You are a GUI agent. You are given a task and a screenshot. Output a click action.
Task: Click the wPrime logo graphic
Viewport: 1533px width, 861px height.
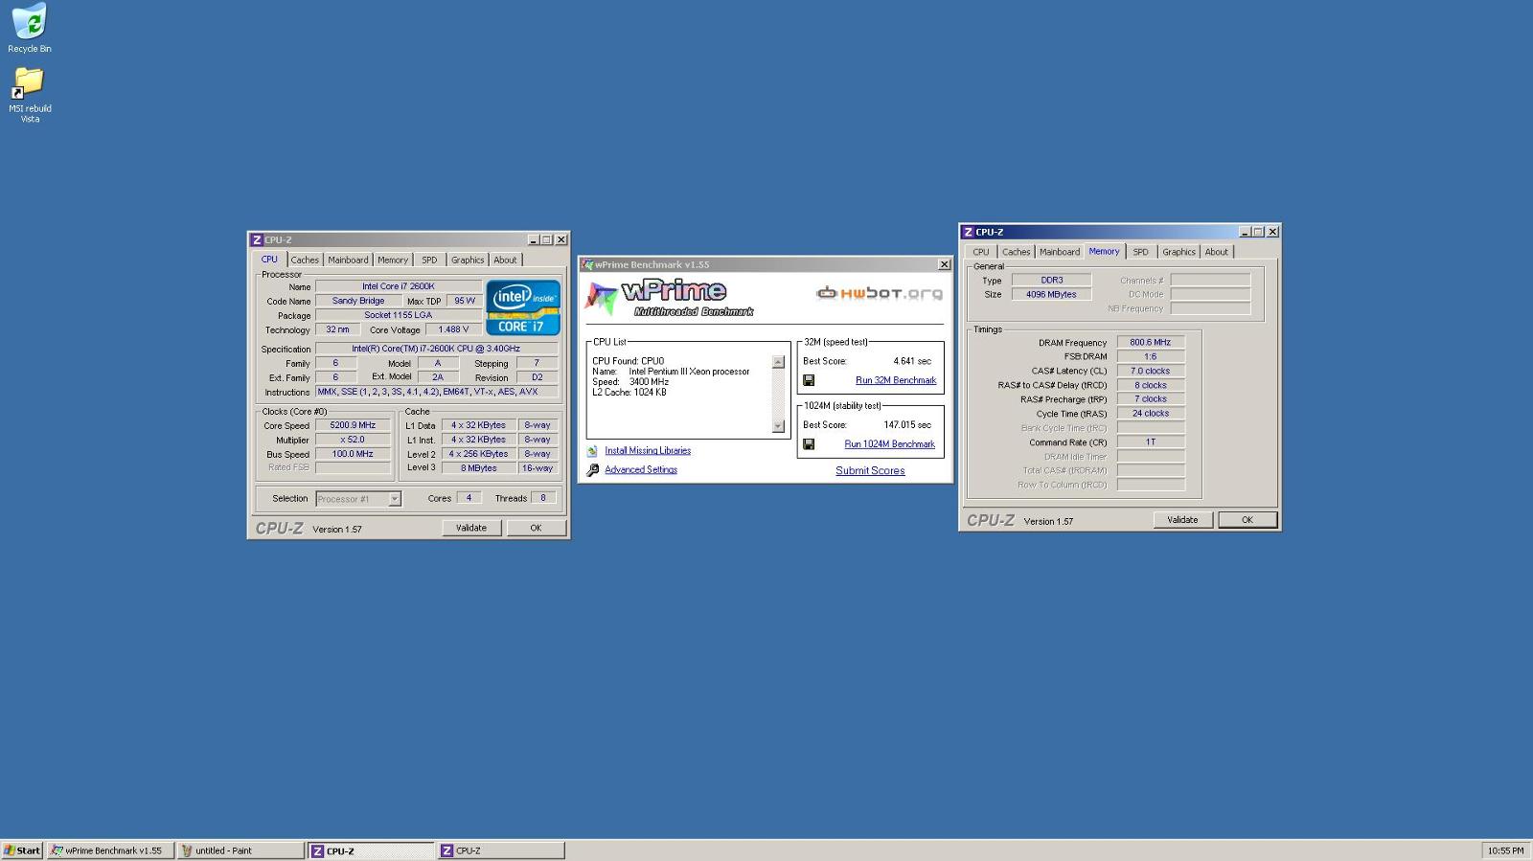pos(671,298)
